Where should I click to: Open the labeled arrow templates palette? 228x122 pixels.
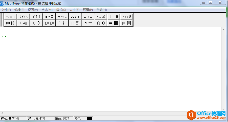pos(88,23)
